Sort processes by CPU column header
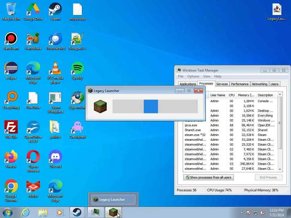Image resolution: width=291 pixels, height=218 pixels. 232,95
